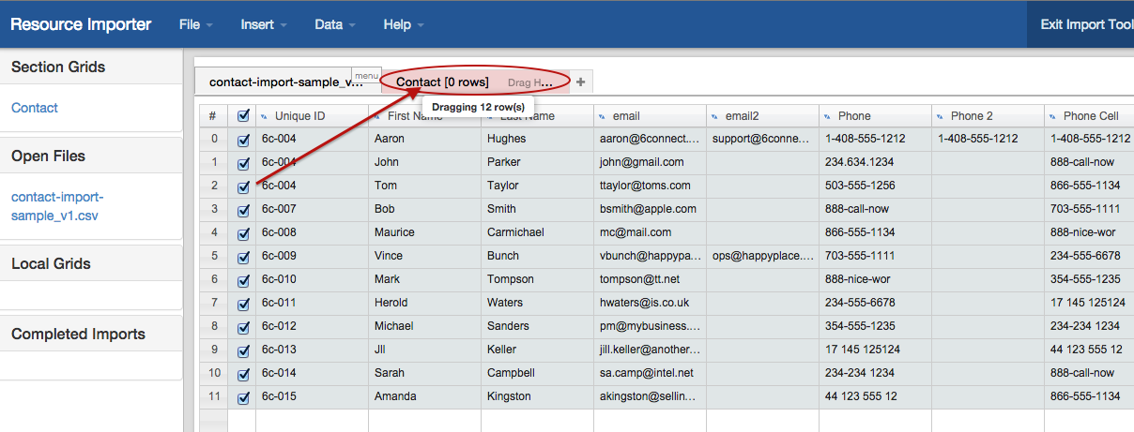Click the sort icon in Phone Cell header
This screenshot has width=1134, height=432.
tap(1052, 116)
